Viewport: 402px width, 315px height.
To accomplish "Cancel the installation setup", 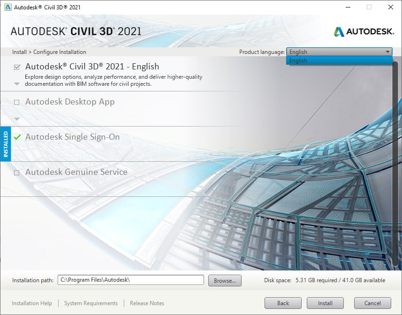I will pos(372,303).
